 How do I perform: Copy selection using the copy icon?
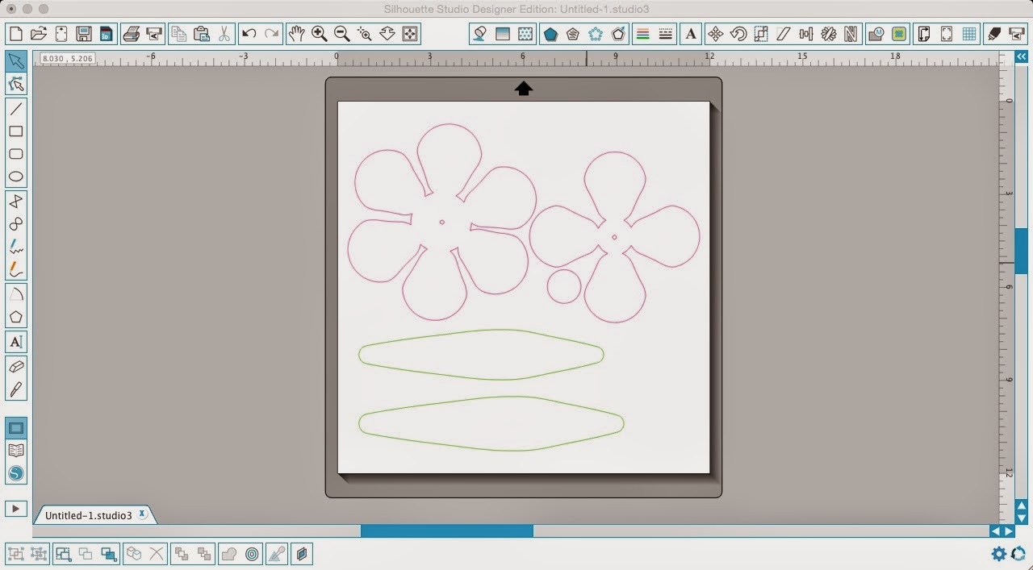click(x=179, y=34)
